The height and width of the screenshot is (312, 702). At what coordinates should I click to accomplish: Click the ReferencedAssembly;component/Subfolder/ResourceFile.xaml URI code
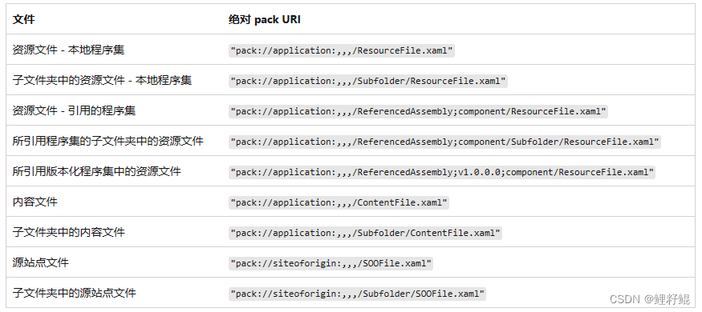click(x=444, y=142)
